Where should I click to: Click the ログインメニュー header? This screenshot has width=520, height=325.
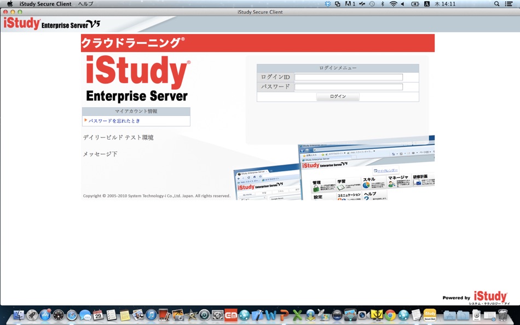[x=338, y=68]
